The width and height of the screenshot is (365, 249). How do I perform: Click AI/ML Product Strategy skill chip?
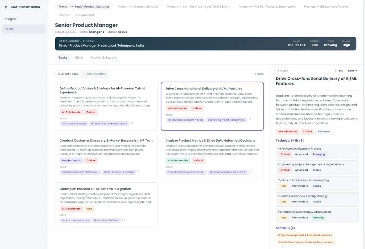[74, 124]
